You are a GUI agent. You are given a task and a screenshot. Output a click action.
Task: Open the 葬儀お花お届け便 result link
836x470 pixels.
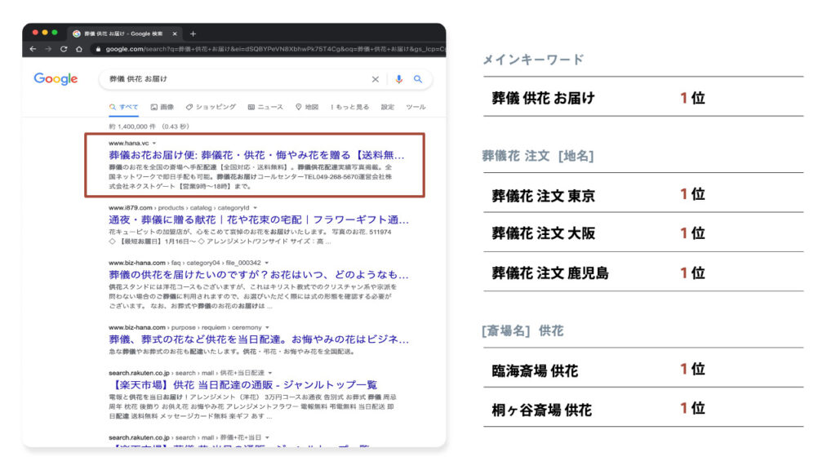coord(256,155)
